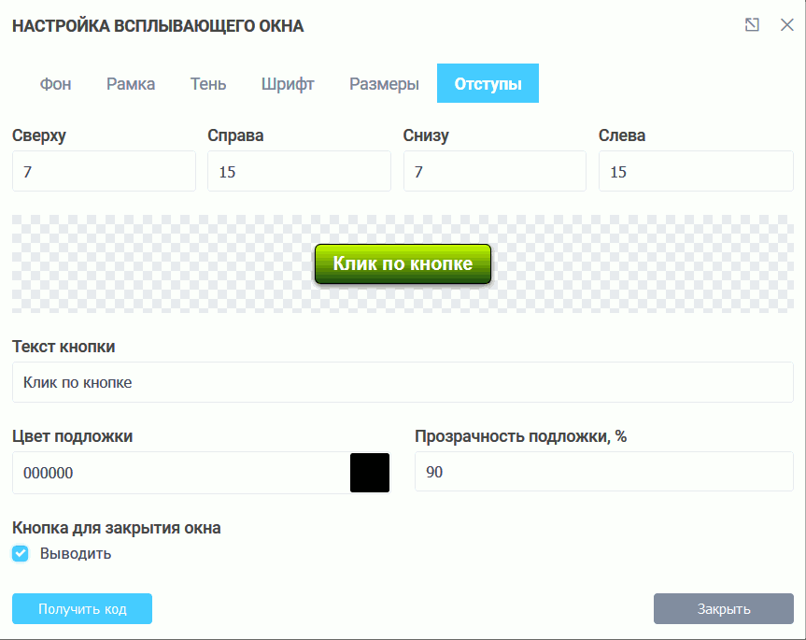Click the Прозрачность подложки field
The width and height of the screenshot is (806, 640).
point(603,473)
